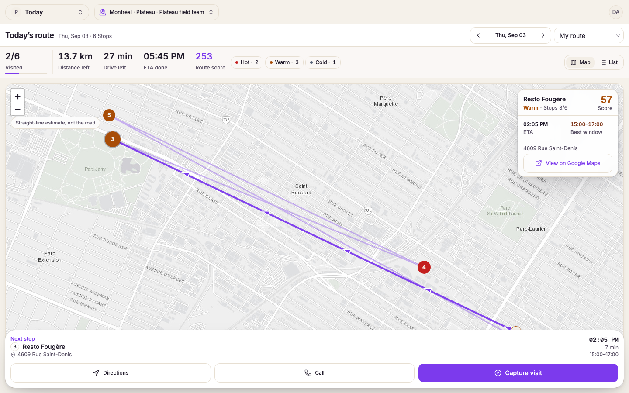The height and width of the screenshot is (393, 629).
Task: Click the 57 score in stop card
Action: pyautogui.click(x=606, y=100)
